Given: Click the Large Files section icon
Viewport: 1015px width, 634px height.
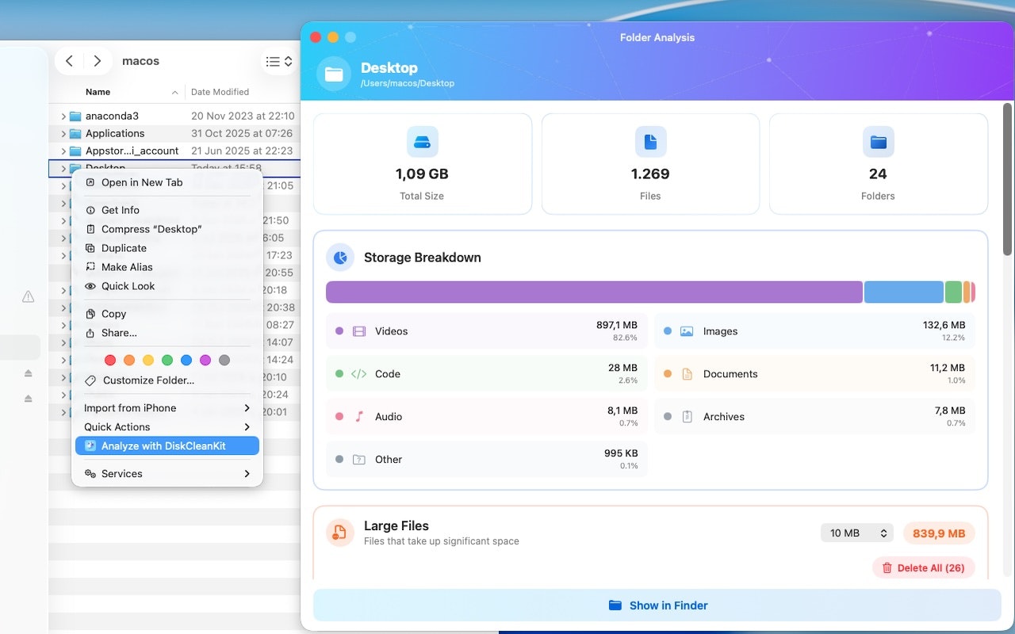Looking at the screenshot, I should click(340, 533).
